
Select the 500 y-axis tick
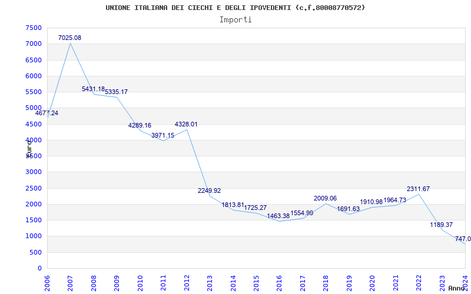click(x=36, y=252)
